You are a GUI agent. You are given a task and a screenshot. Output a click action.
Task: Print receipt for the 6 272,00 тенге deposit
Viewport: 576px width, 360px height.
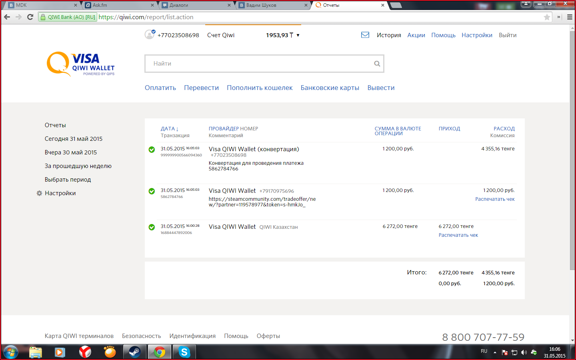(458, 235)
